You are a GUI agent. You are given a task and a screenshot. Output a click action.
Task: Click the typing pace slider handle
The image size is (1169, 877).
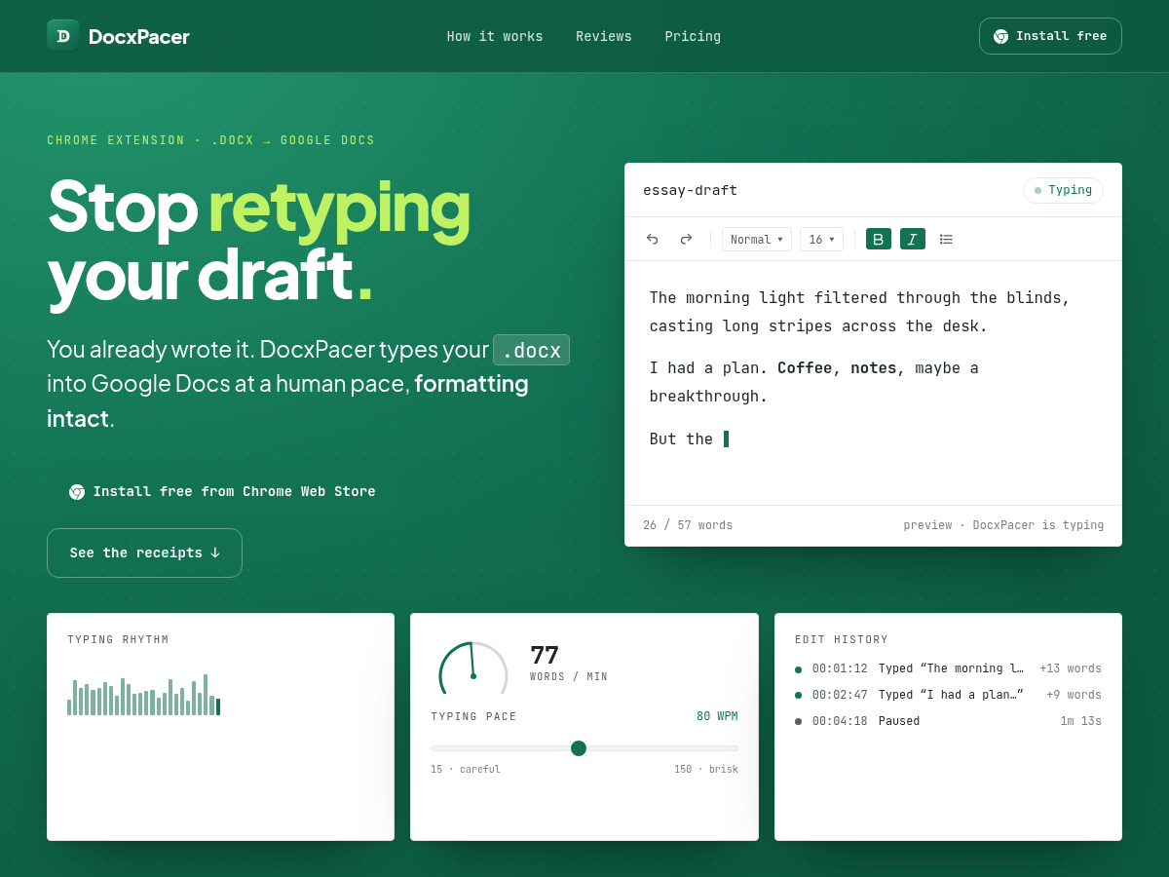coord(579,748)
